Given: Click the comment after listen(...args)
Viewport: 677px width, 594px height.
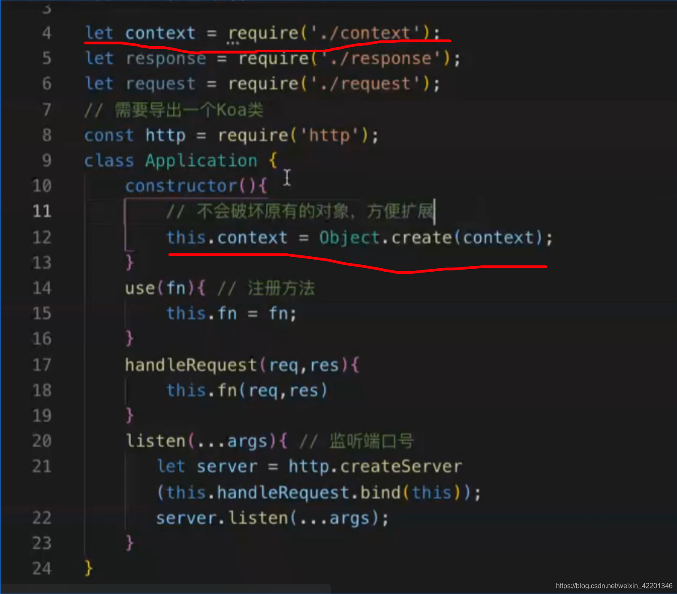Looking at the screenshot, I should click(357, 441).
